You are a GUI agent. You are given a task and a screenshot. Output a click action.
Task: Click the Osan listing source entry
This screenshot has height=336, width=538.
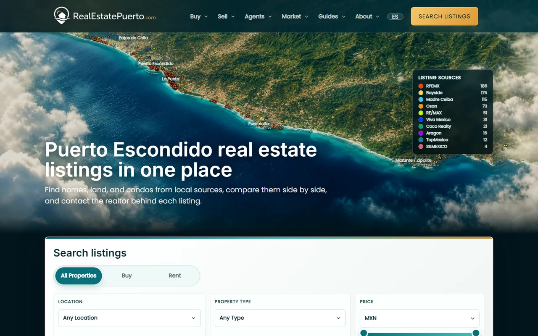pyautogui.click(x=453, y=106)
